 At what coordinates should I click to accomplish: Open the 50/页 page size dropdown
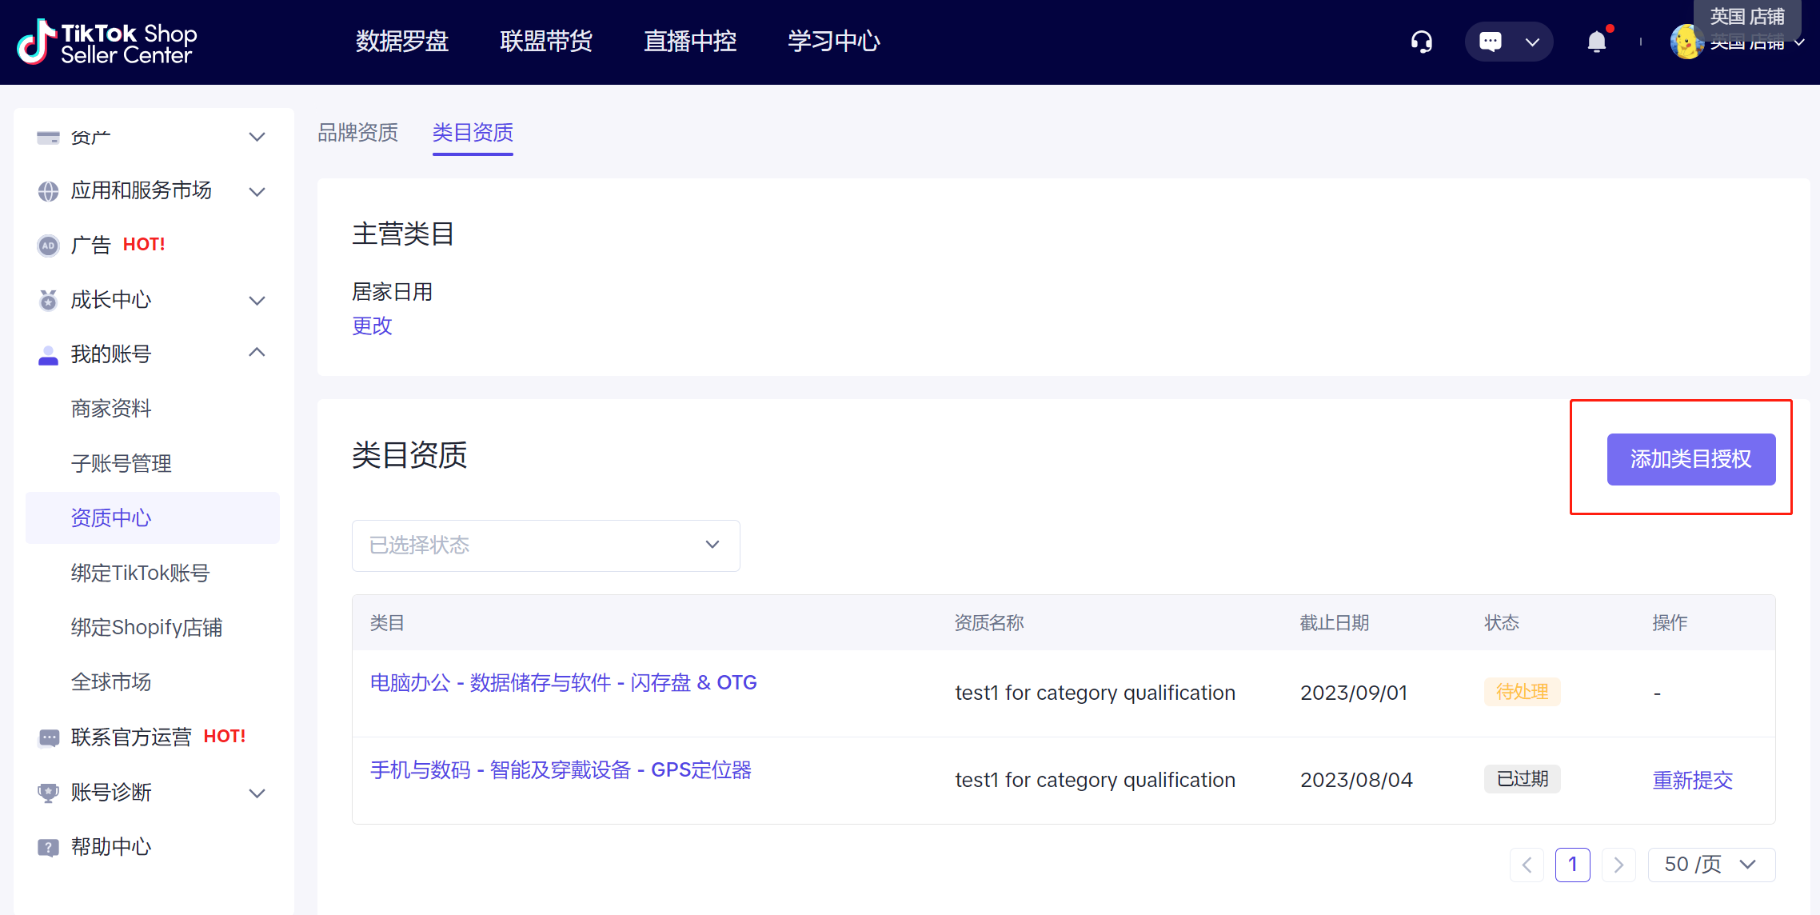[1710, 865]
